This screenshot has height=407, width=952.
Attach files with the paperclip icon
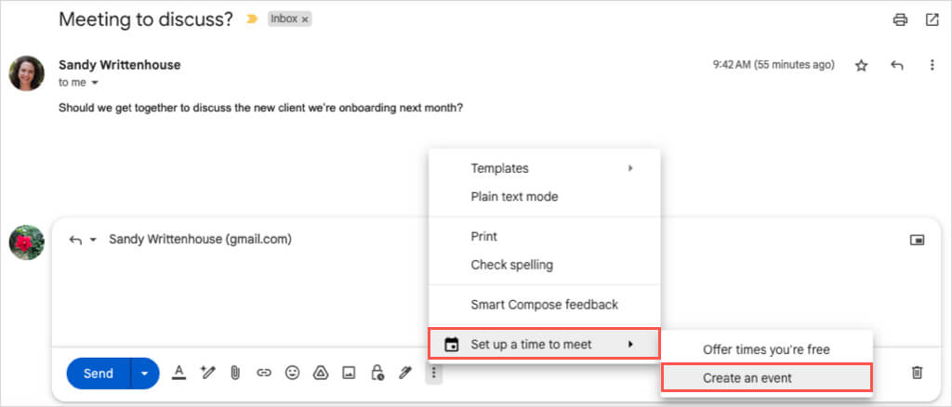(x=235, y=373)
